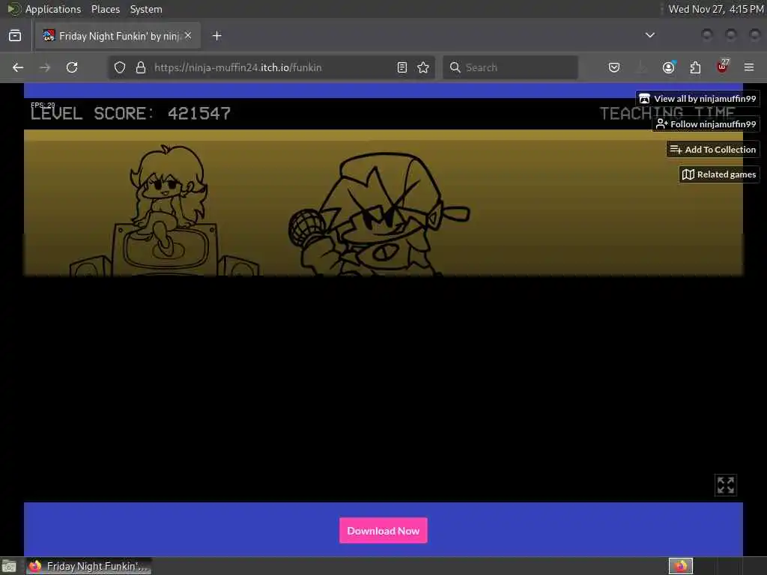
Task: Open the Places menu
Action: coord(105,9)
